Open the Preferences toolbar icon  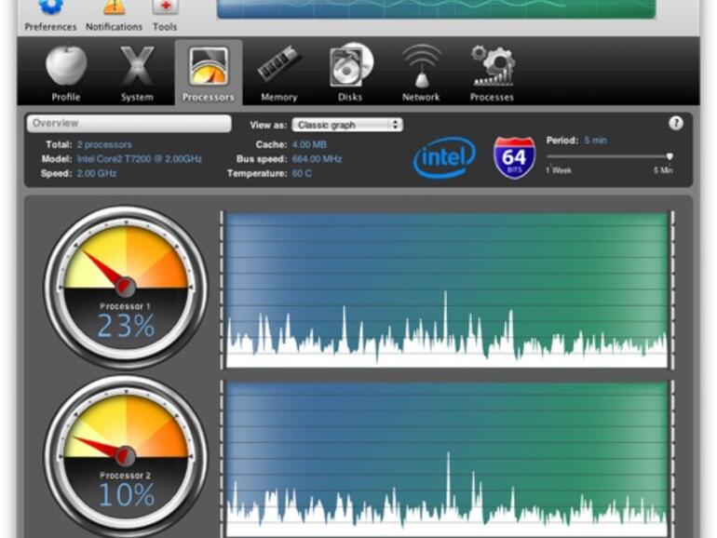50,8
